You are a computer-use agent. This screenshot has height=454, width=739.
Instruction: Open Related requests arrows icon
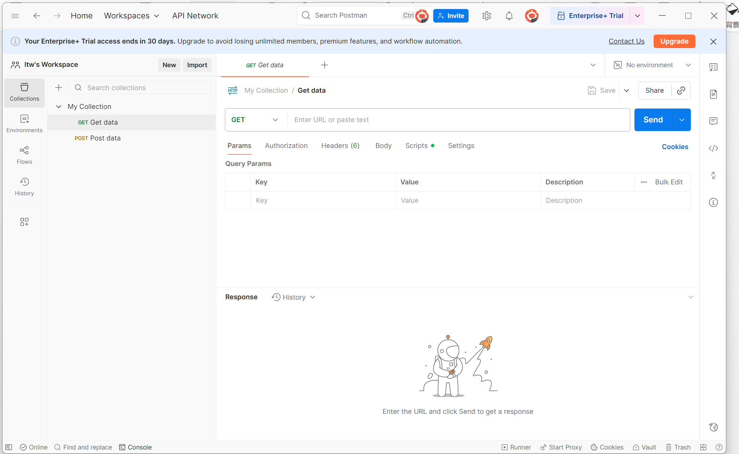click(713, 175)
